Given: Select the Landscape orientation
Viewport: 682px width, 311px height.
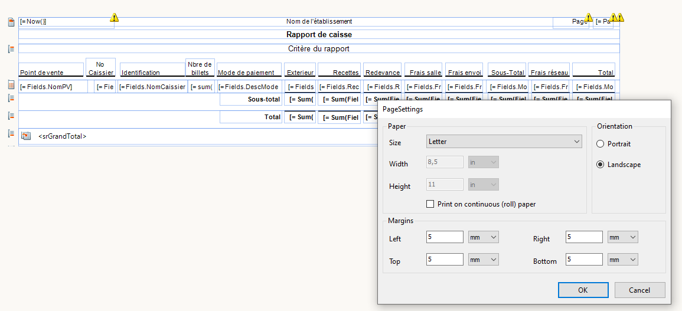Looking at the screenshot, I should point(601,165).
